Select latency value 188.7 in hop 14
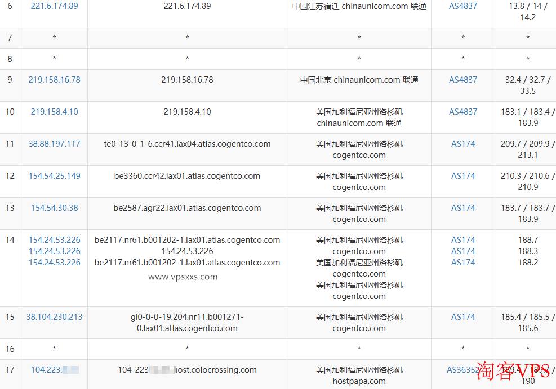The height and width of the screenshot is (389, 556). pyautogui.click(x=528, y=240)
